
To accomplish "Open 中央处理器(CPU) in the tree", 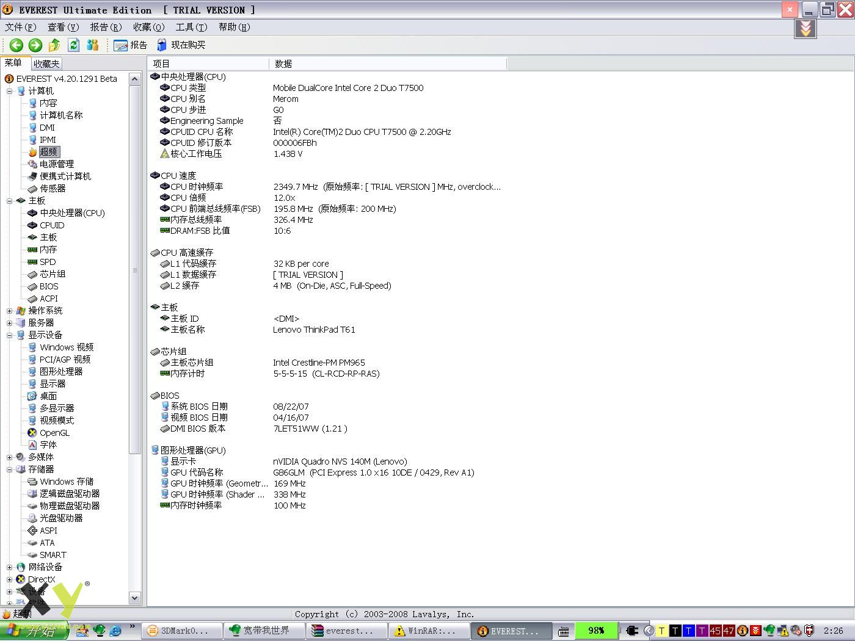I will (72, 213).
